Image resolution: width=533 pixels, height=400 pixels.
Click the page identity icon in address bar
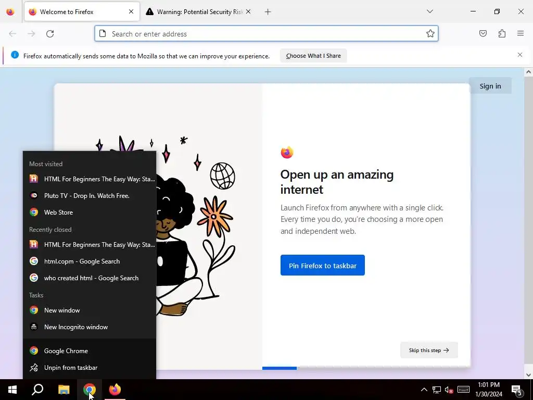point(103,33)
